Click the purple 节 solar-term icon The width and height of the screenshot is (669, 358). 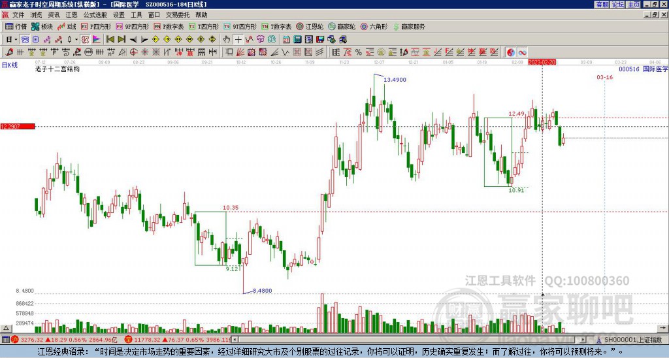(260, 39)
